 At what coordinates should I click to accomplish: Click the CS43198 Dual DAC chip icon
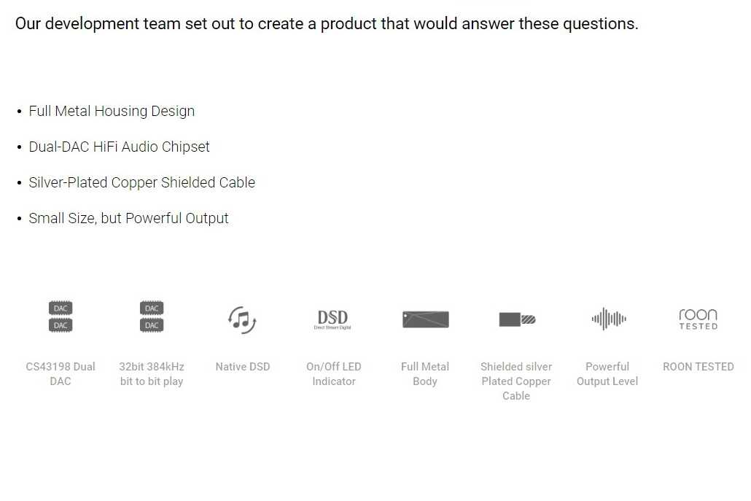tap(61, 317)
